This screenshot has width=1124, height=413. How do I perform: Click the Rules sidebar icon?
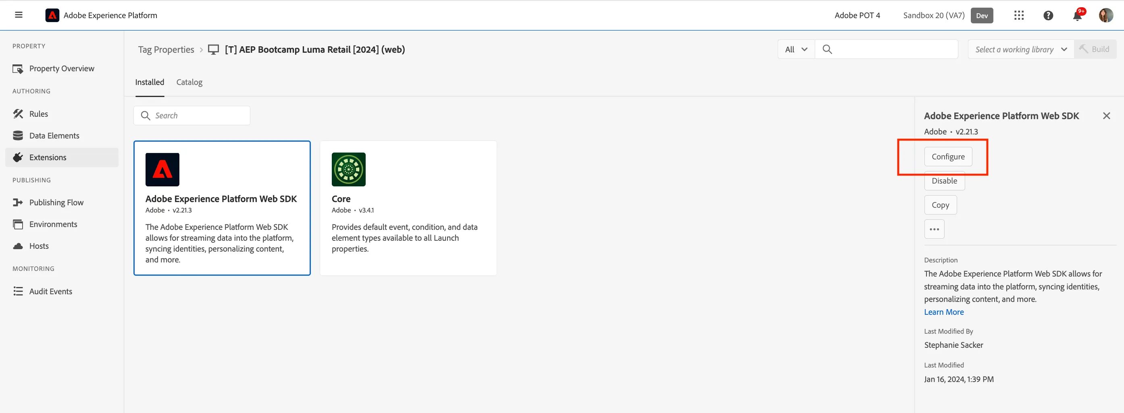[18, 114]
